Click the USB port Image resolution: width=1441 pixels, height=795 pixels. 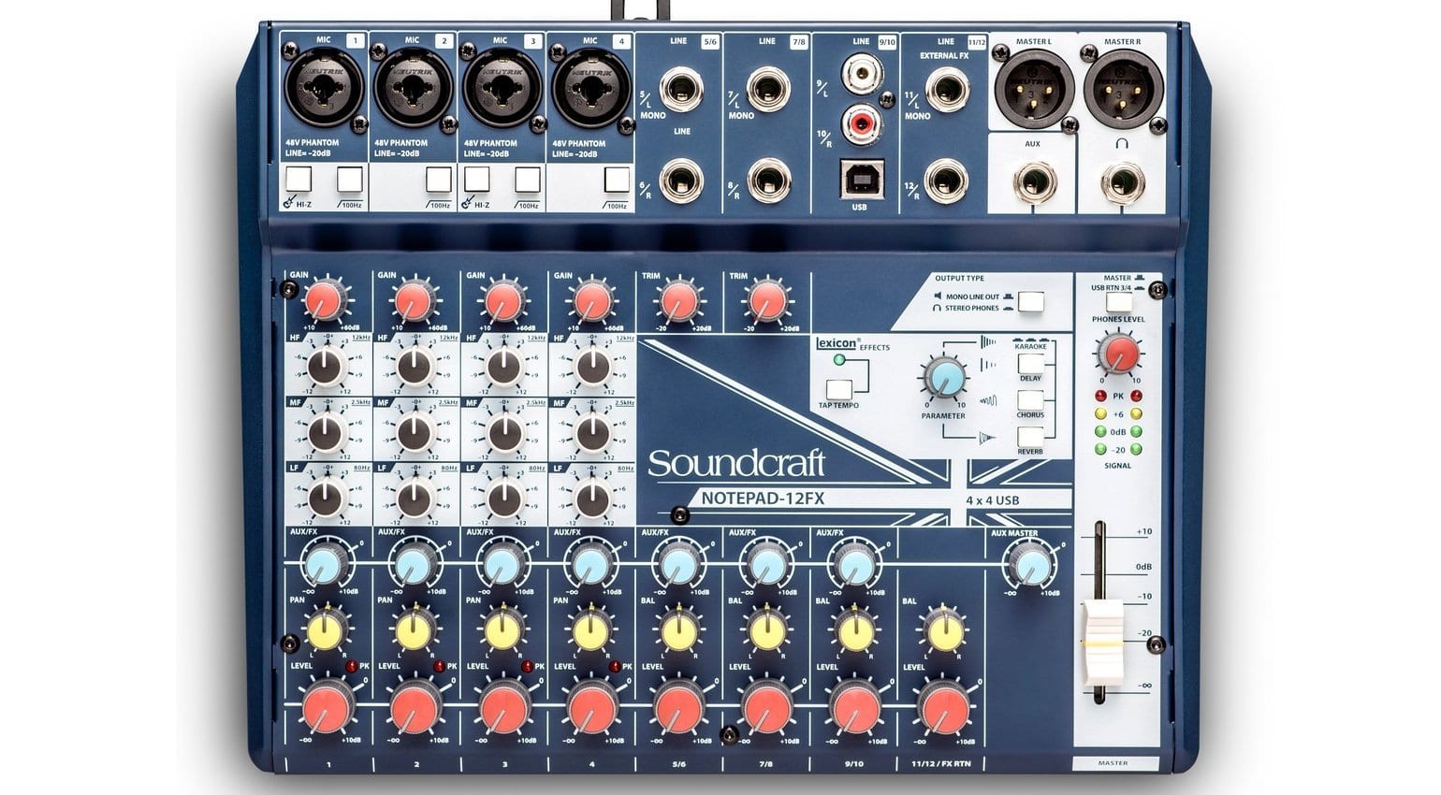[860, 179]
